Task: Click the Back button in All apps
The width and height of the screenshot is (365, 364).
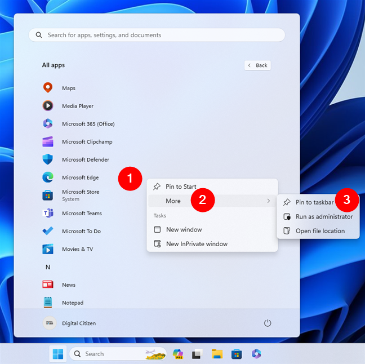Action: tap(257, 65)
